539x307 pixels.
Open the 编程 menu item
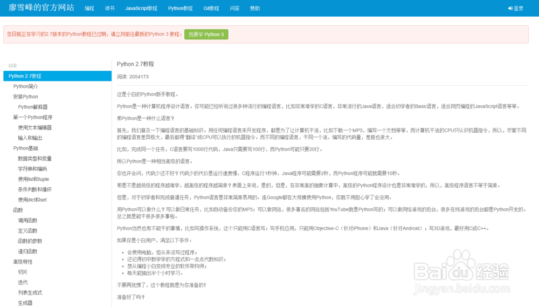pyautogui.click(x=89, y=8)
